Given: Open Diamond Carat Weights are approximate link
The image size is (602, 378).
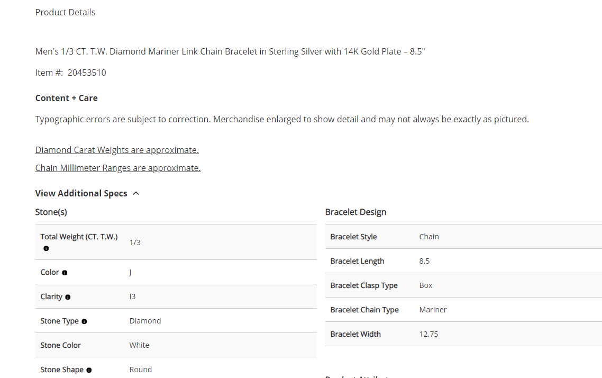Looking at the screenshot, I should click(117, 150).
